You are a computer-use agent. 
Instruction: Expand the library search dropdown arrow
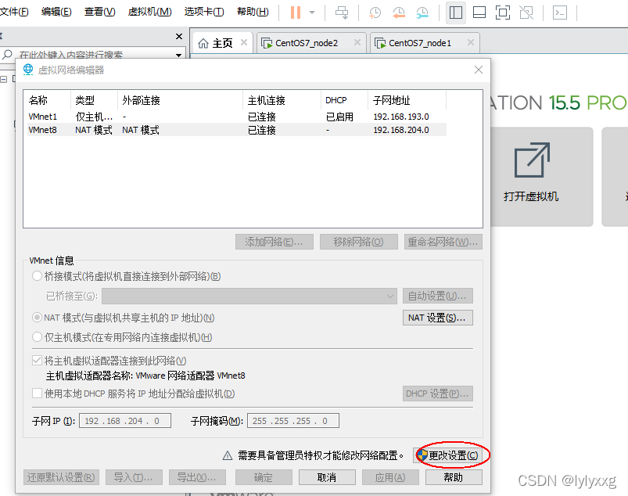pyautogui.click(x=178, y=55)
